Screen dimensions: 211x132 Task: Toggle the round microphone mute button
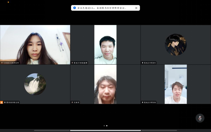point(200,118)
